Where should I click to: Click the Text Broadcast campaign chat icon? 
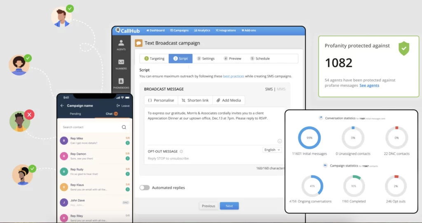point(138,43)
